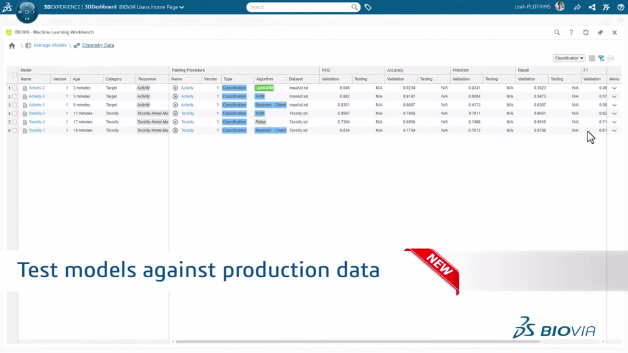This screenshot has height=353, width=628.
Task: Check the box for Activity-2 row
Action: tap(14, 88)
